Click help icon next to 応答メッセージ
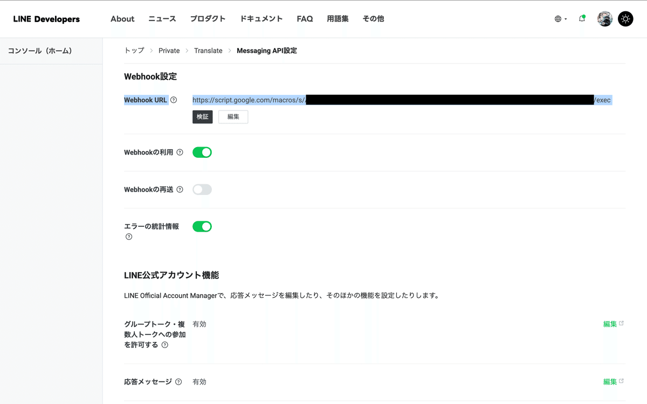This screenshot has height=404, width=647. click(178, 381)
